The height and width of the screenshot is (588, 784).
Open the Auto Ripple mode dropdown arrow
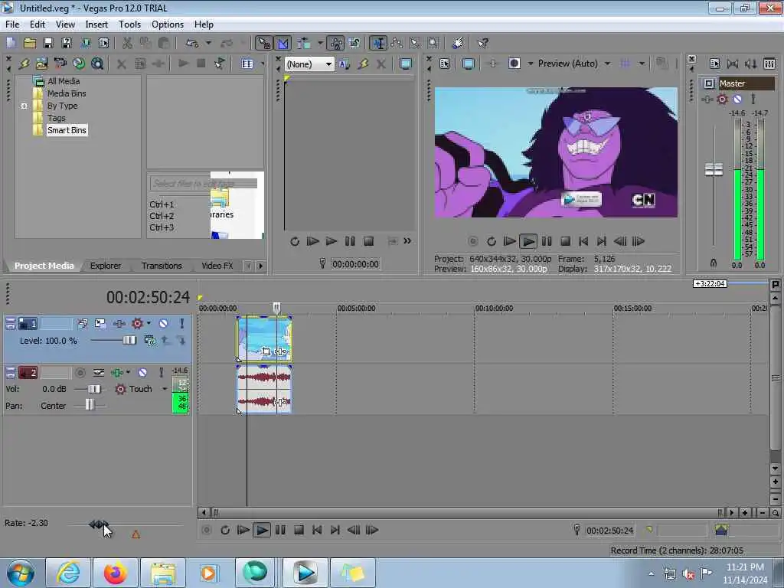click(x=320, y=43)
